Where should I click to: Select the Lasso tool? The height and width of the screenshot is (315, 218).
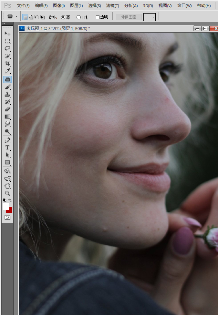pos(7,48)
